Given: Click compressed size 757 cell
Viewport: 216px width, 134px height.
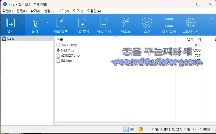Looking at the screenshot, I should pos(198,56).
